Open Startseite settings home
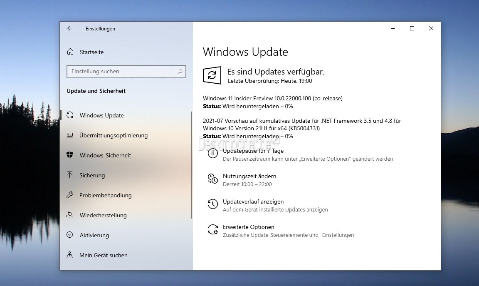The width and height of the screenshot is (479, 286). click(91, 52)
